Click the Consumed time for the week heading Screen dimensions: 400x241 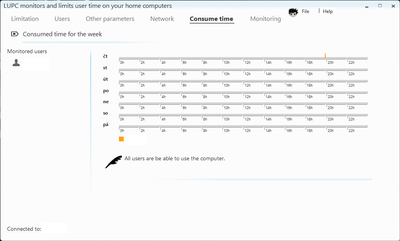tap(62, 34)
